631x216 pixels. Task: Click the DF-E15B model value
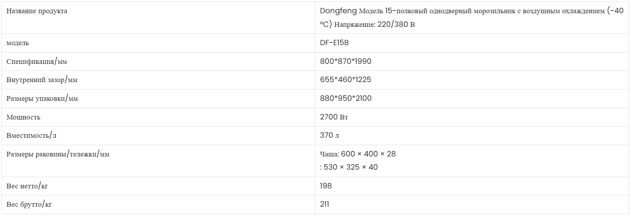(x=334, y=43)
